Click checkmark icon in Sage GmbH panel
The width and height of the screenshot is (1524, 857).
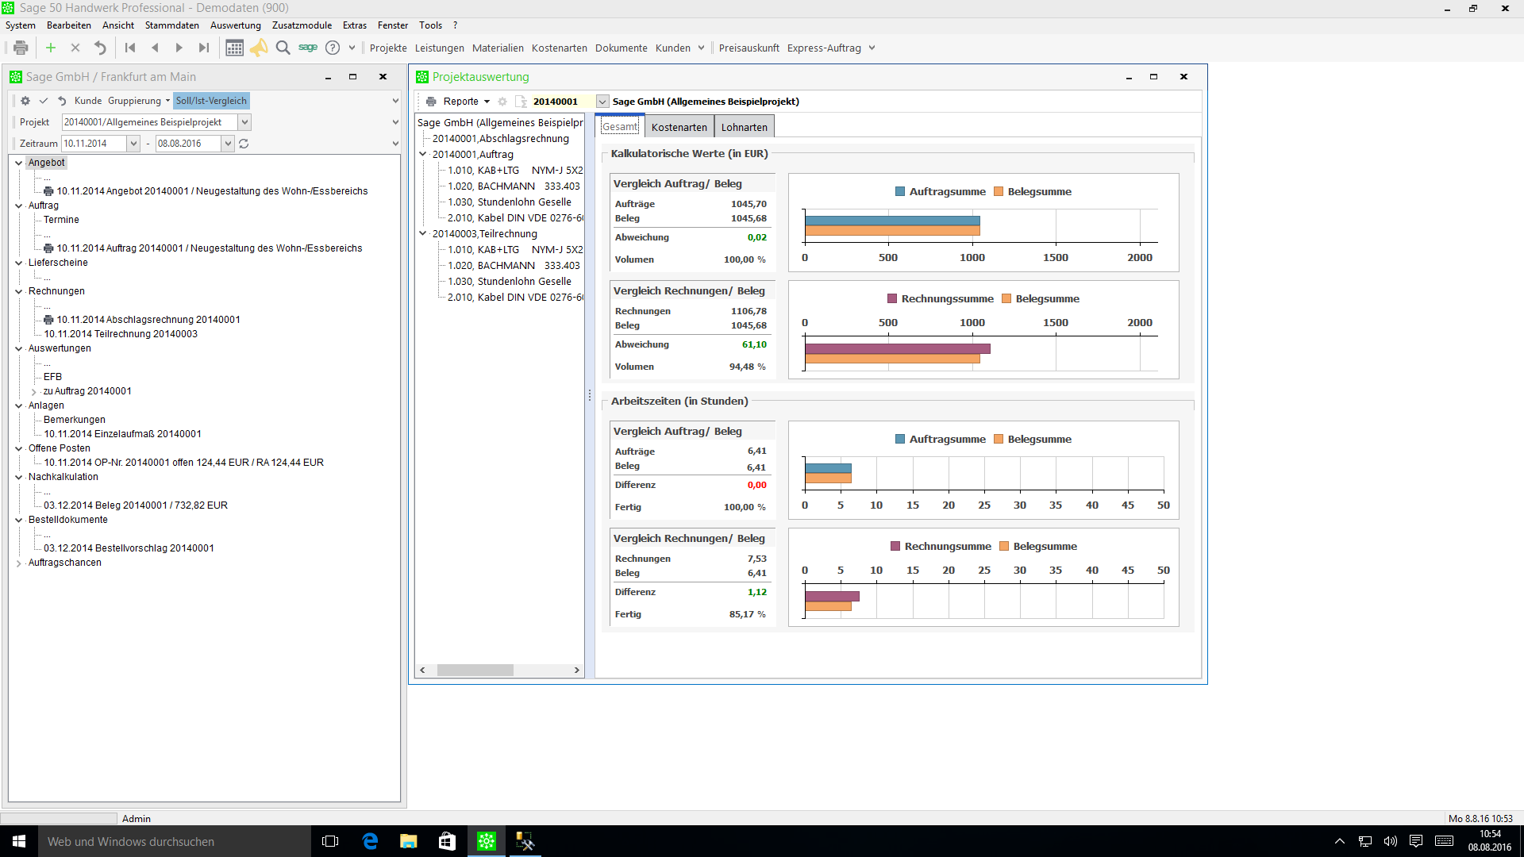(44, 101)
